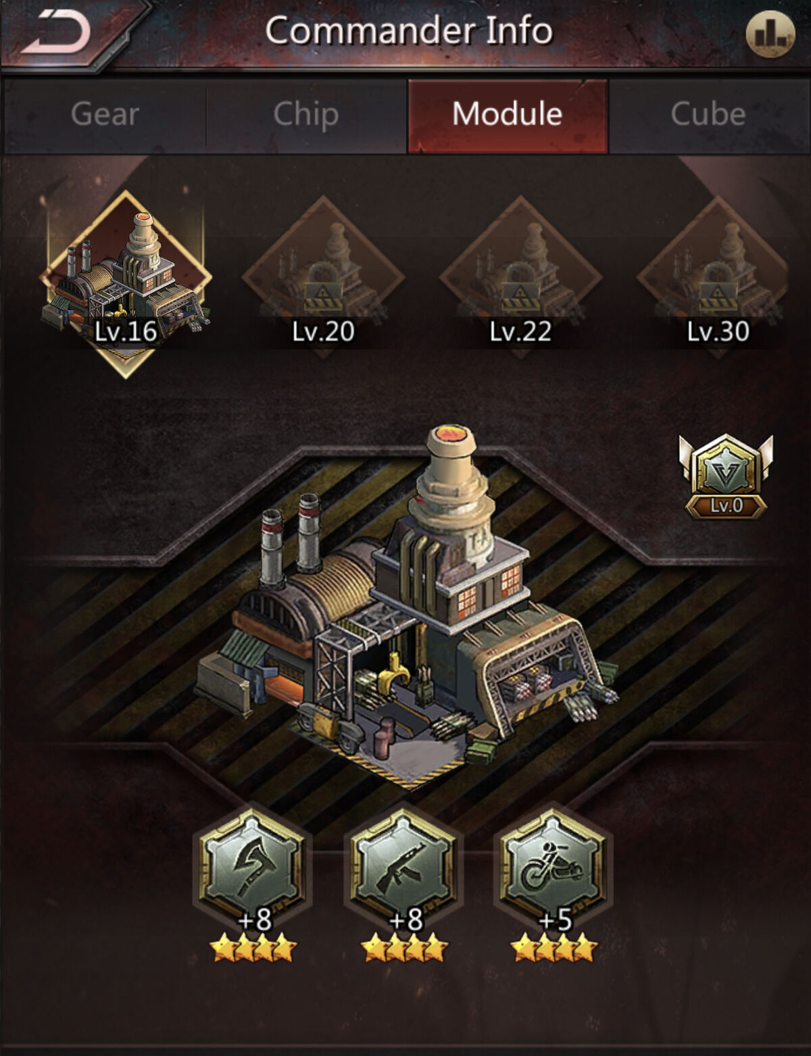Click the Lv.16 level label
This screenshot has width=811, height=1056.
tap(126, 331)
